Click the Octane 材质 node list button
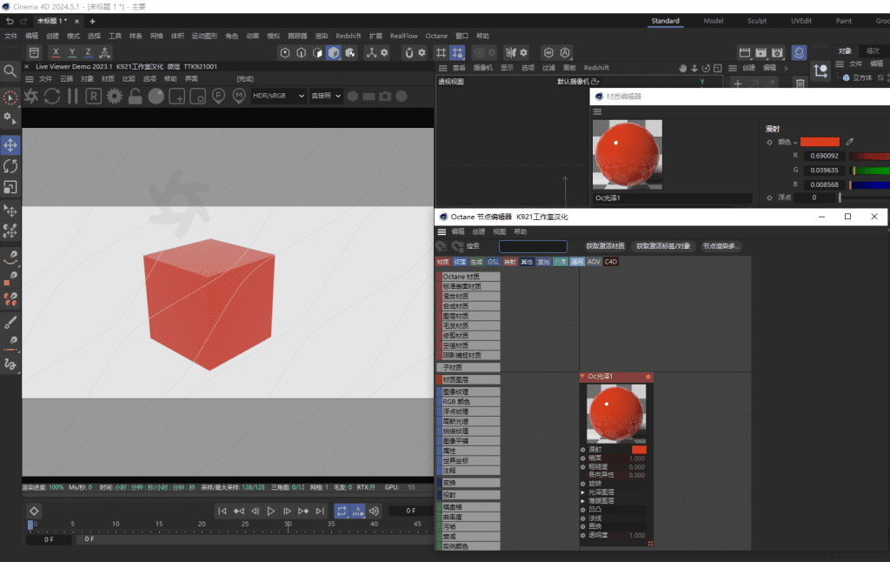The image size is (890, 562). point(468,277)
